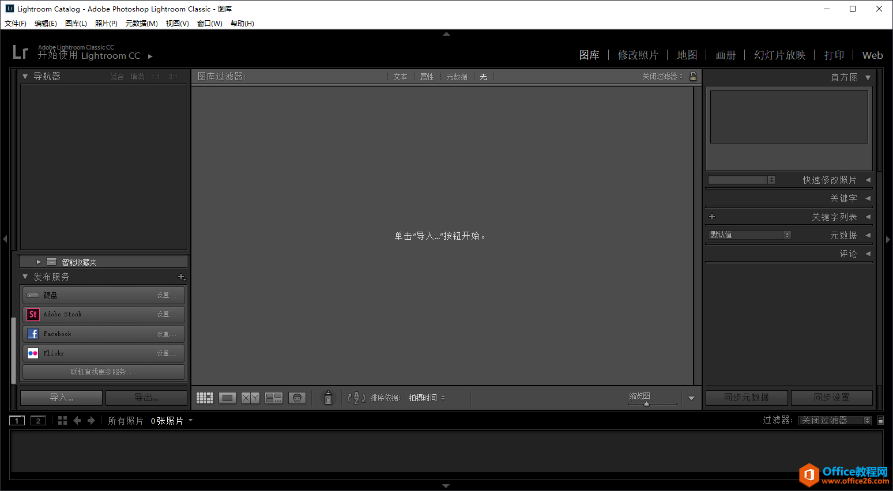Image resolution: width=893 pixels, height=491 pixels.
Task: Switch to 地图 Map module
Action: tap(687, 55)
